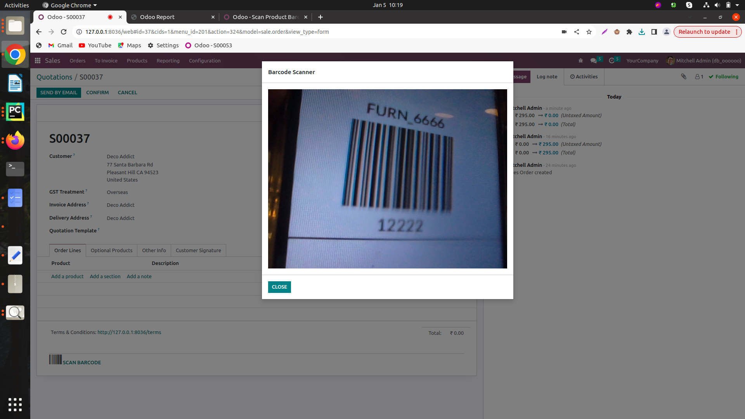Click the camera indicator in address bar

pos(564,32)
